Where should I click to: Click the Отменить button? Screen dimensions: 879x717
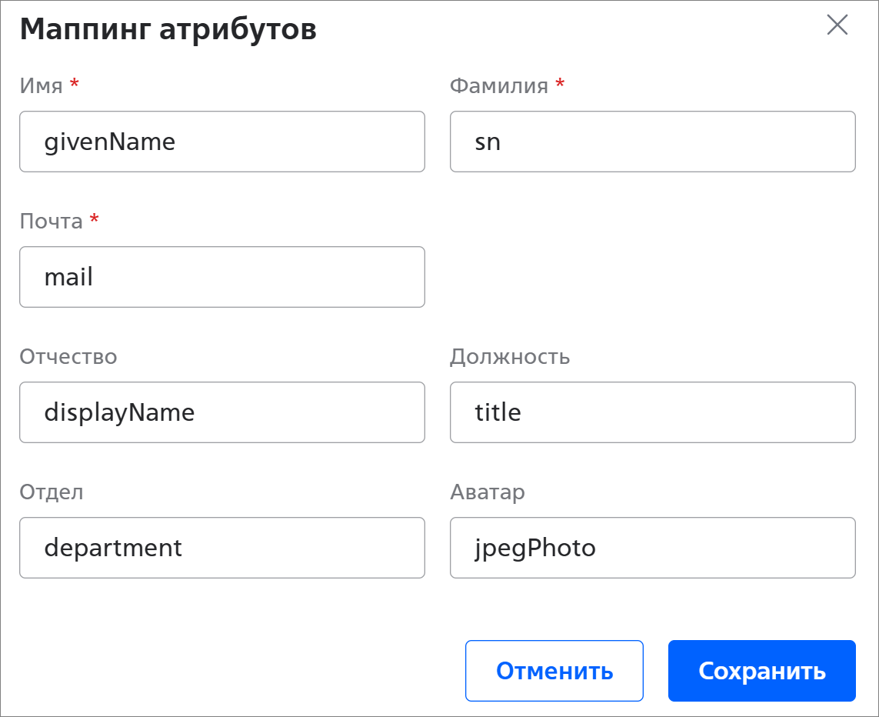coord(554,671)
